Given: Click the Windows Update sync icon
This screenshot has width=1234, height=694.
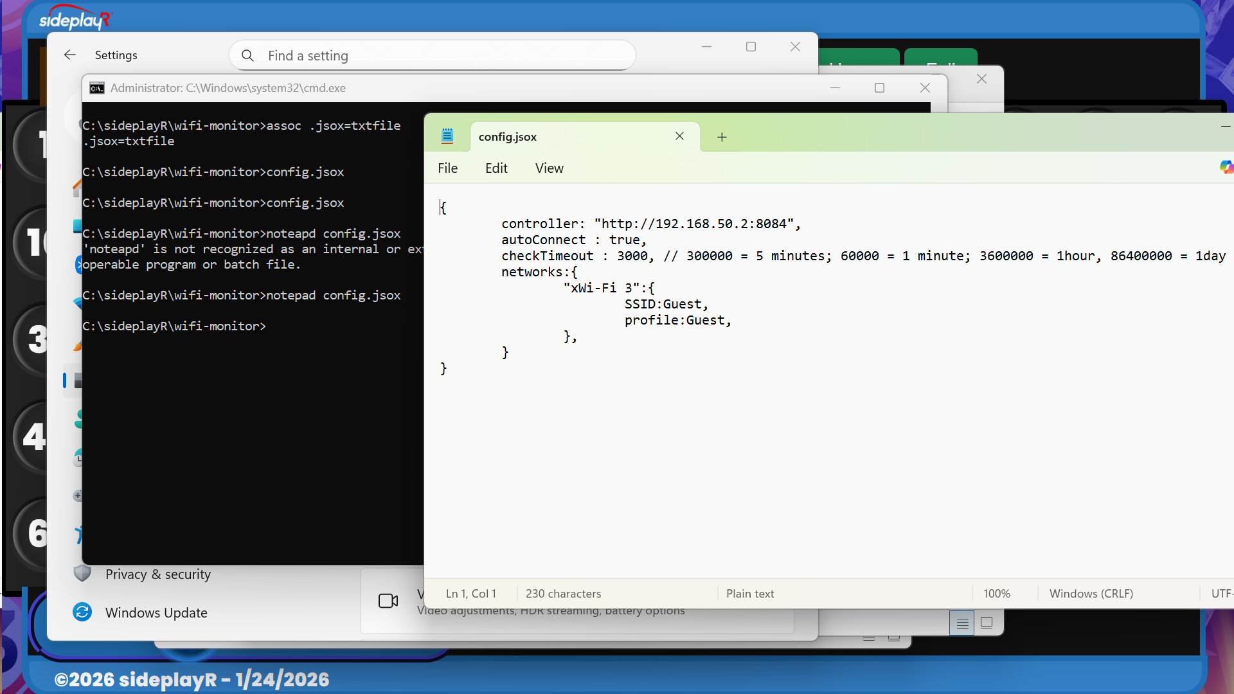Looking at the screenshot, I should [x=82, y=612].
